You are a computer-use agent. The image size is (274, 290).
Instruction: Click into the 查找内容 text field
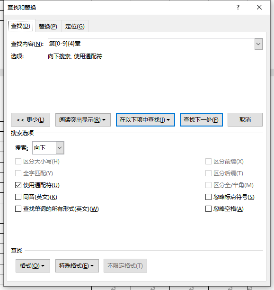click(151, 44)
